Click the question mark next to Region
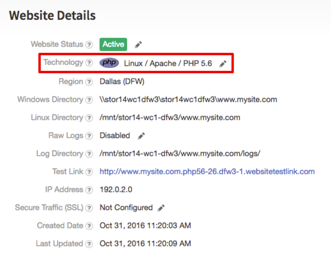 (89, 82)
